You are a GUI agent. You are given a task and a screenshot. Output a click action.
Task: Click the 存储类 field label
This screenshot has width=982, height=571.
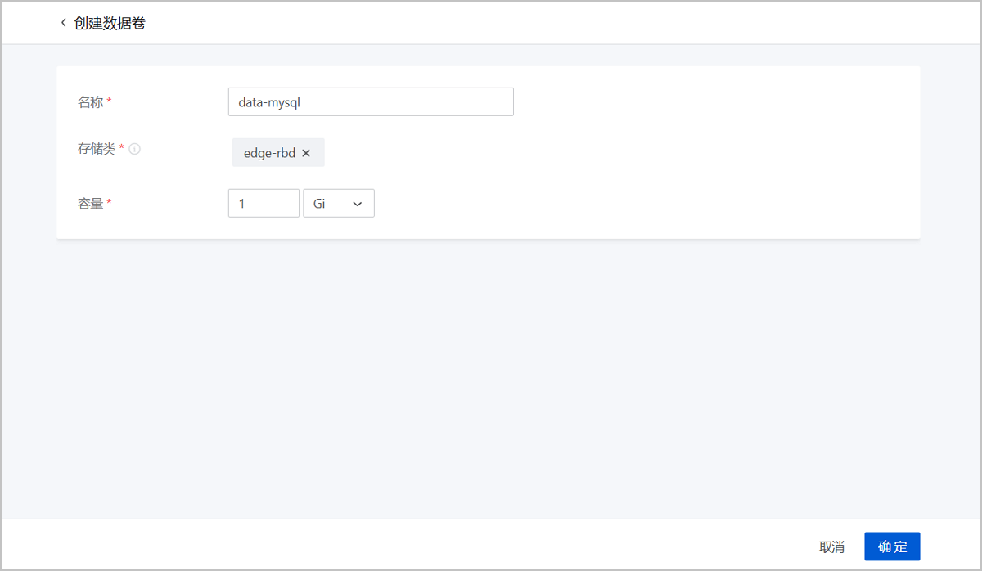tap(97, 149)
